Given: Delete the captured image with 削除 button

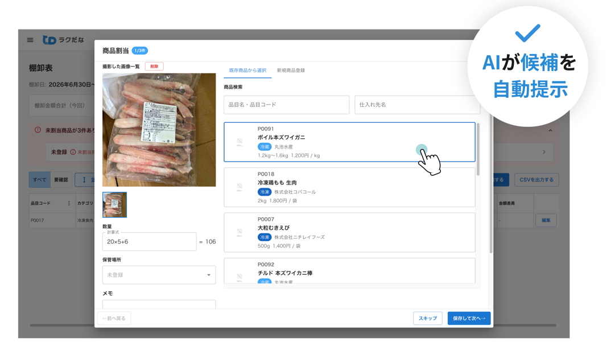Looking at the screenshot, I should [x=154, y=66].
